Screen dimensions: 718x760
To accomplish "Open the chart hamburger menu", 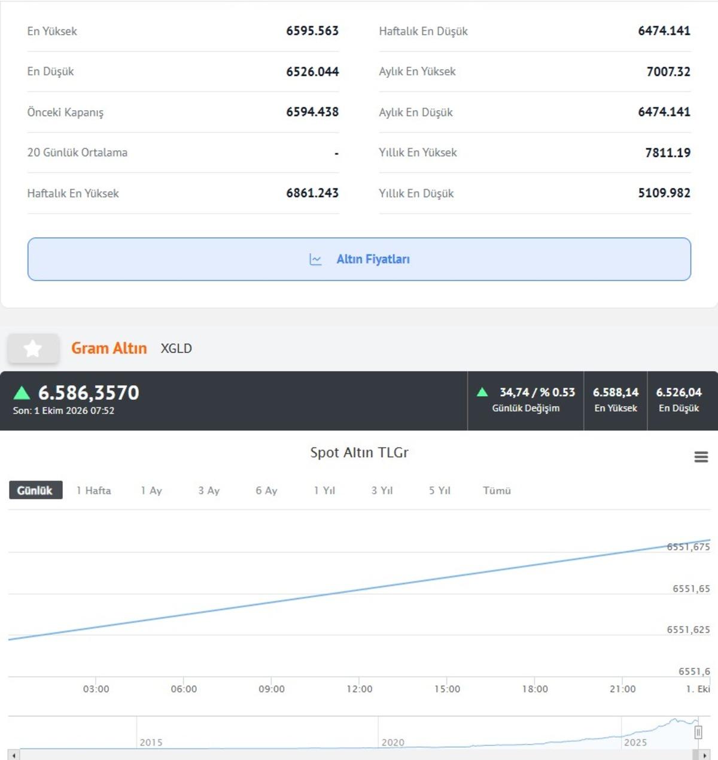I will (x=701, y=457).
